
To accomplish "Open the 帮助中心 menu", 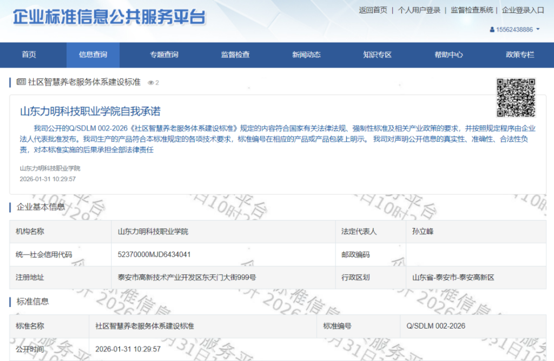I will click(x=447, y=55).
